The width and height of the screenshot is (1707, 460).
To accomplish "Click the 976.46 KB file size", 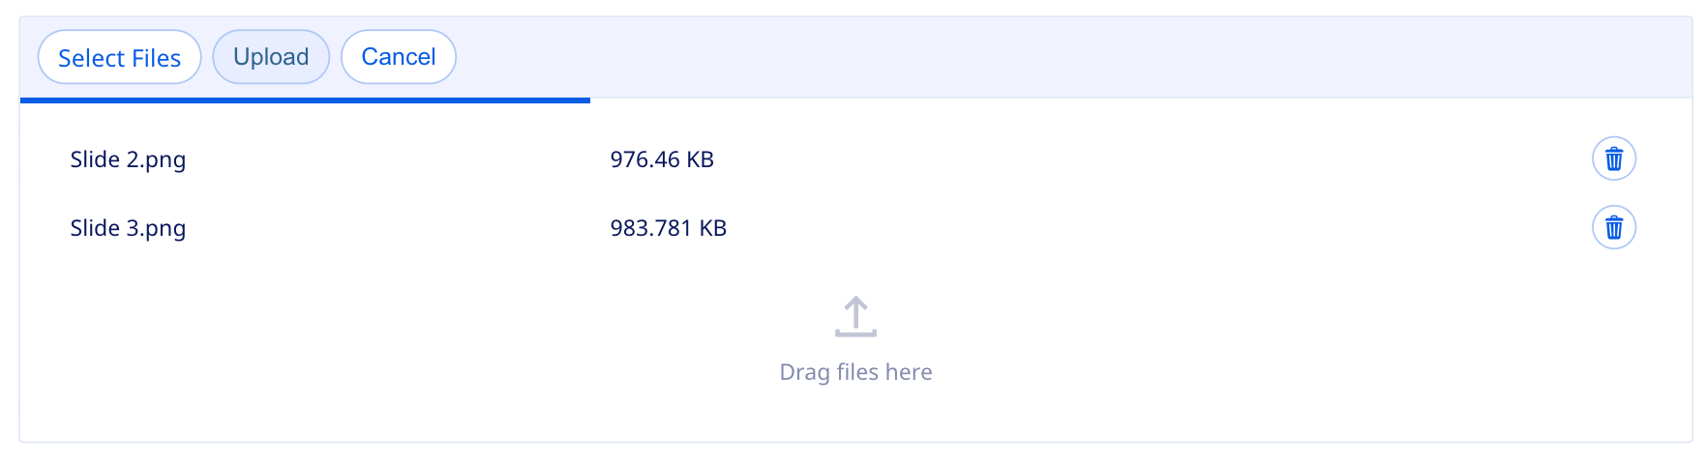I will (662, 159).
